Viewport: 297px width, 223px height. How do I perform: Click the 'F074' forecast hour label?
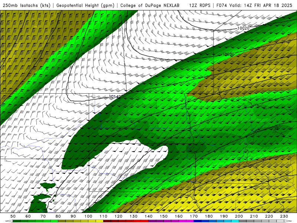pyautogui.click(x=222, y=6)
